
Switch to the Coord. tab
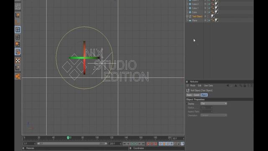196,95
